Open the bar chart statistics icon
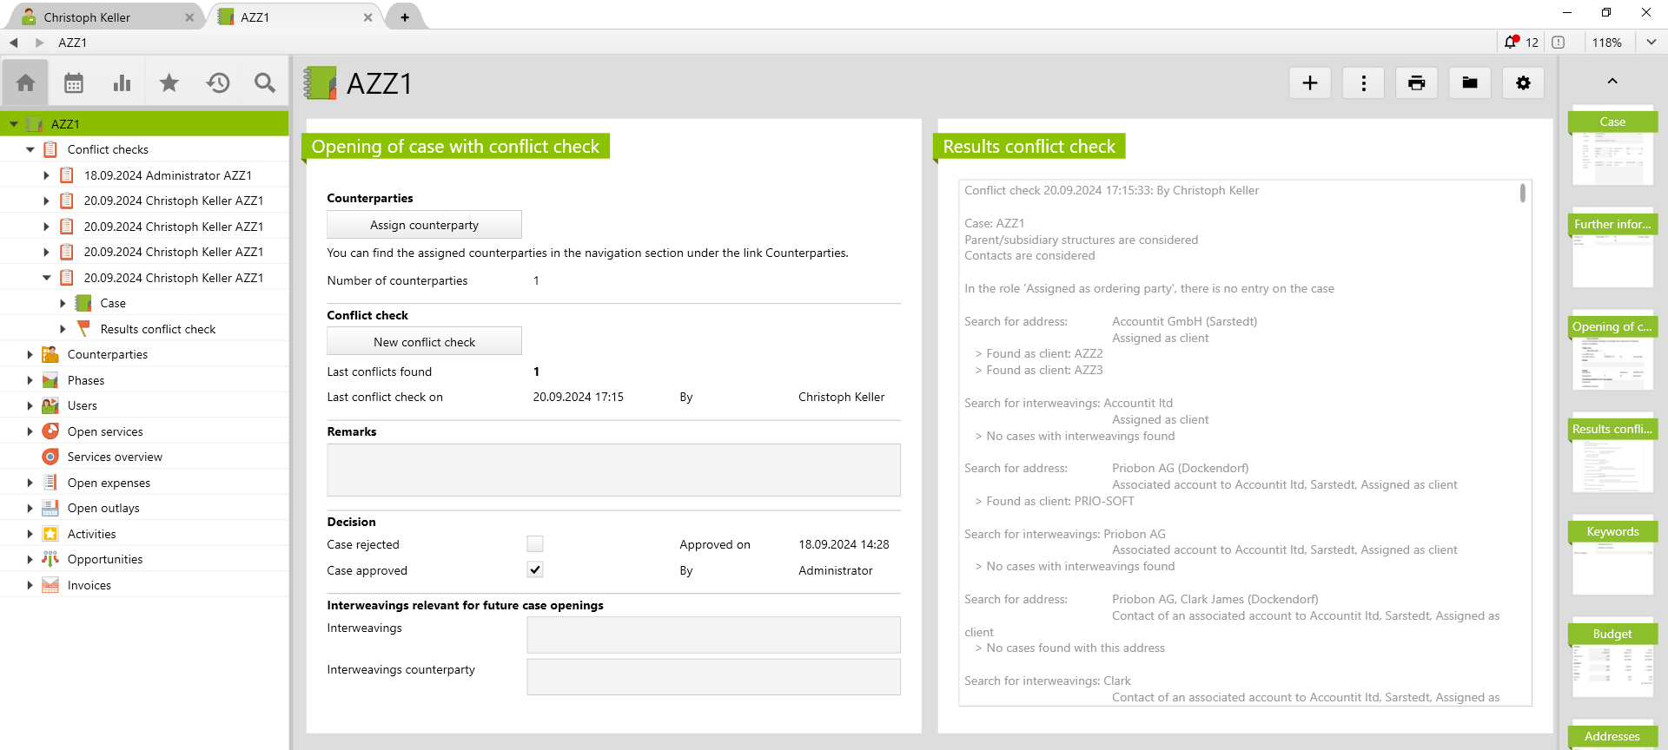 click(x=122, y=82)
